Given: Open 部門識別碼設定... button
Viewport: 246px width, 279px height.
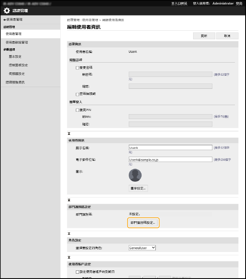Looking at the screenshot, I should pos(143,223).
